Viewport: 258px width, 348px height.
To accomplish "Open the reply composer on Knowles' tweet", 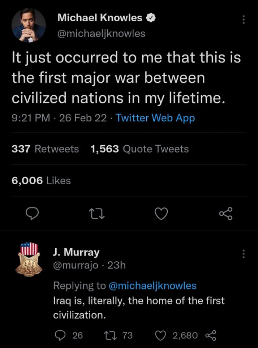I will (x=32, y=214).
